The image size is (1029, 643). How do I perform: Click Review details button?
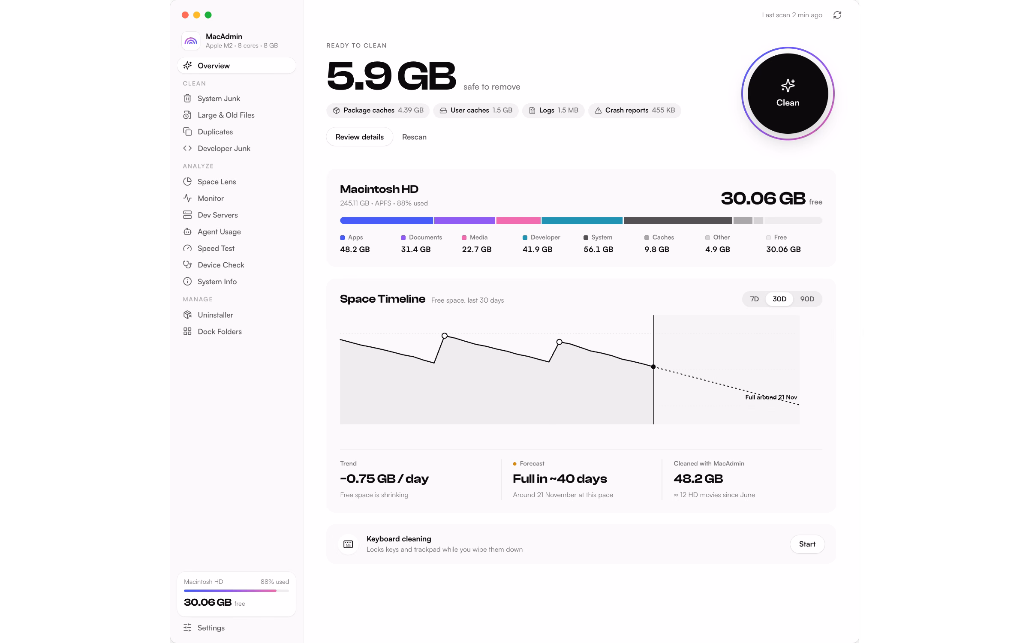point(359,137)
